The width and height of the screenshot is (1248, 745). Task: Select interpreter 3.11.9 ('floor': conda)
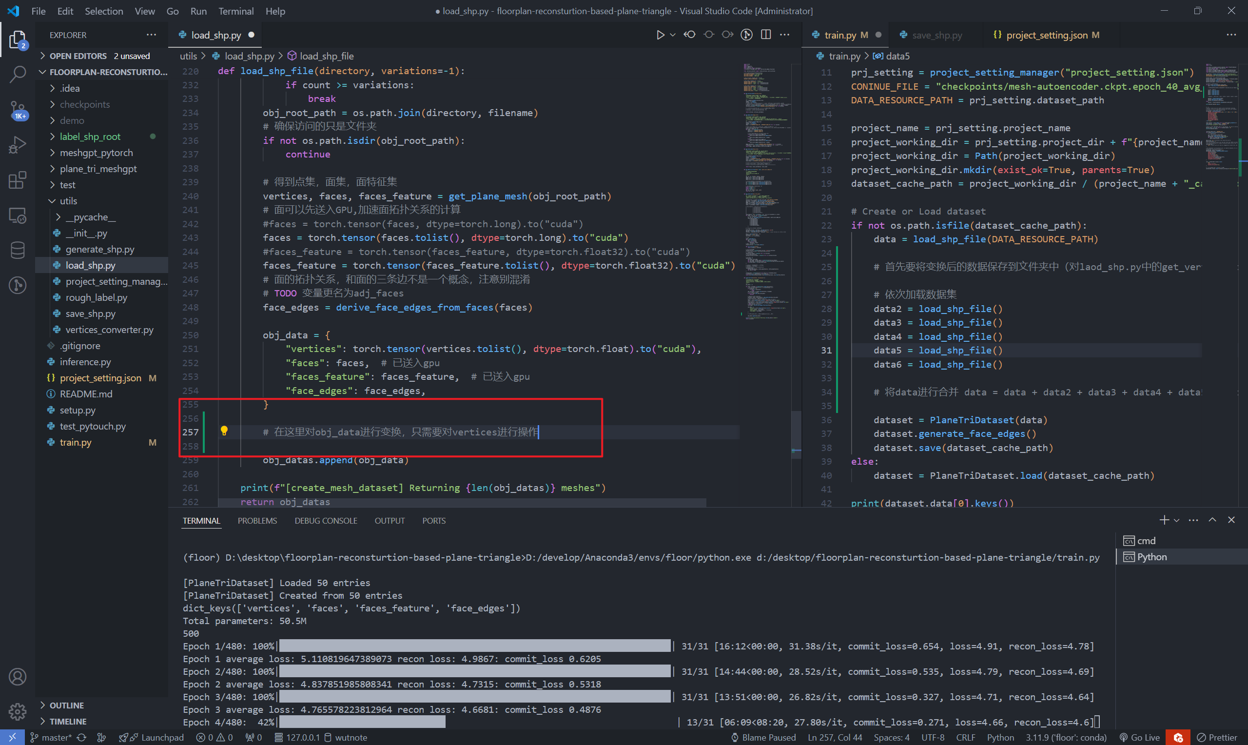(x=1066, y=738)
